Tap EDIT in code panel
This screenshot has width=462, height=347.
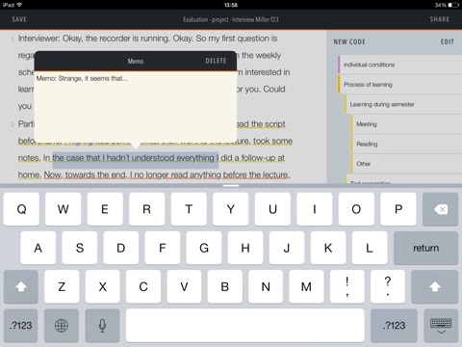(448, 41)
